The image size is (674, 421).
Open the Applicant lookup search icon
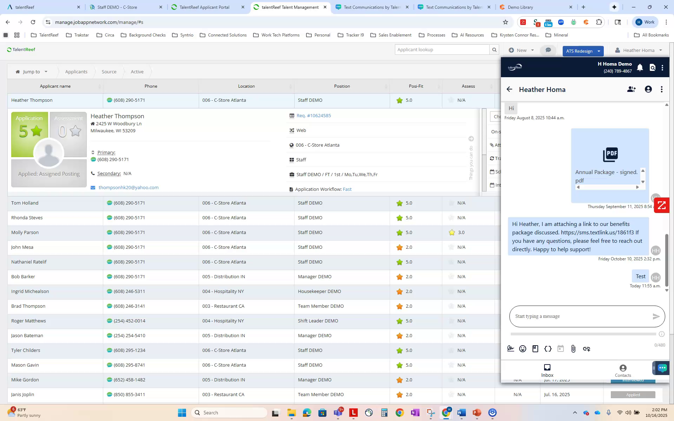[495, 49]
